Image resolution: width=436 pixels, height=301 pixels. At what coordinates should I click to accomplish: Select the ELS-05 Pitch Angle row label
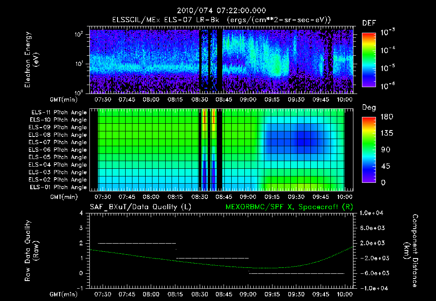click(57, 157)
